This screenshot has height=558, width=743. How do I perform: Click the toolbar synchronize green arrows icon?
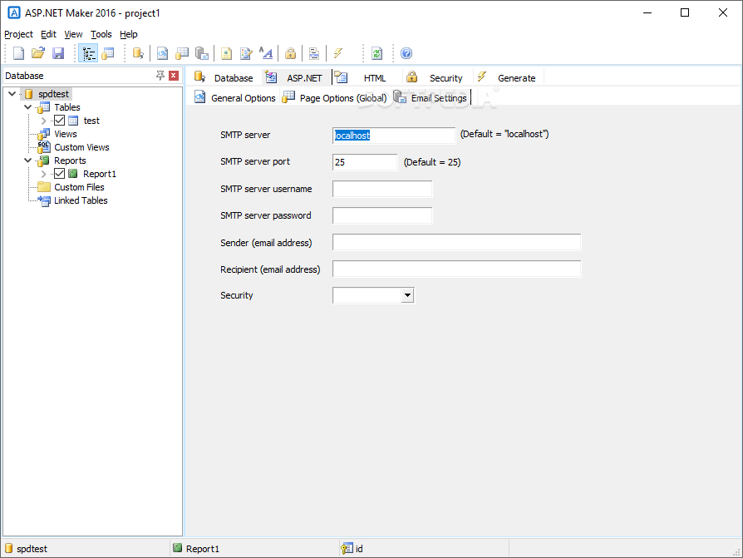(376, 53)
